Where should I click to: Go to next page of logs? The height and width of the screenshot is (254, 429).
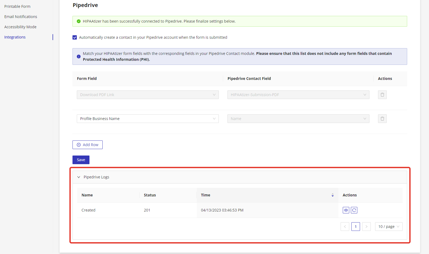pos(366,227)
